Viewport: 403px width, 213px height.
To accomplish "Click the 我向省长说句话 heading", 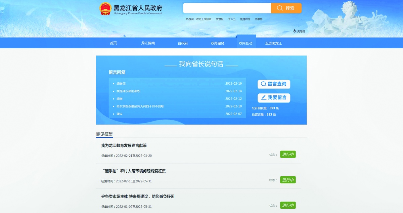I will coord(201,64).
